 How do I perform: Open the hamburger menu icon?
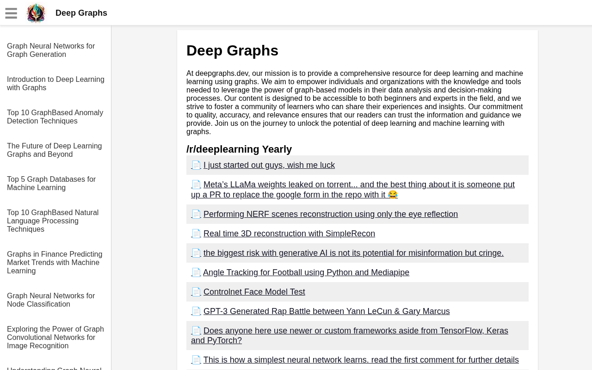pos(11,13)
